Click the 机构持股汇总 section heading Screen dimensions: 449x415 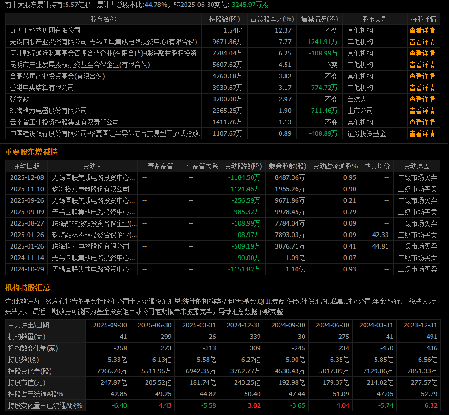[x=28, y=288]
